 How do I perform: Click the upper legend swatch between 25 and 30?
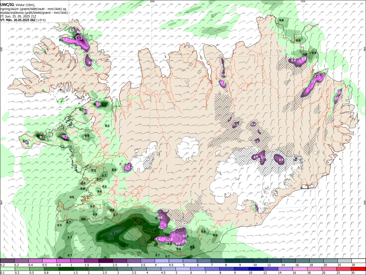coord(345,261)
